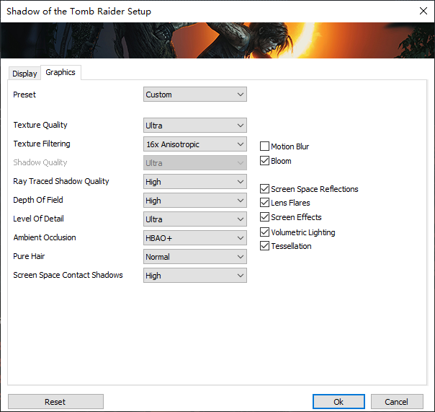The width and height of the screenshot is (435, 412).
Task: Confirm settings with the Ok button
Action: (338, 402)
